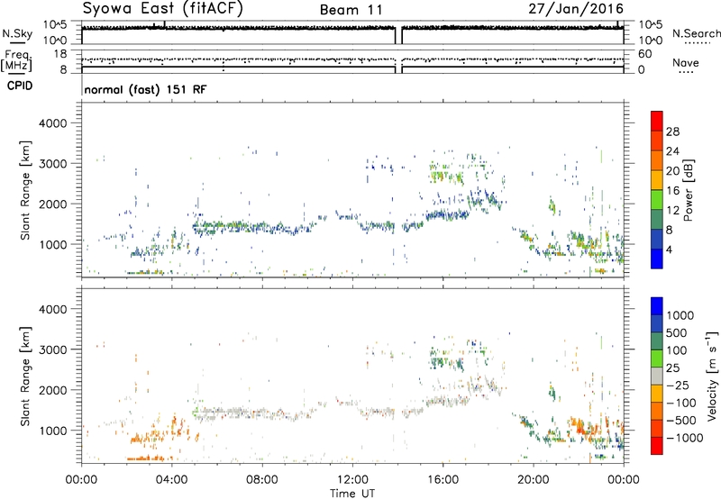This screenshot has height=499, width=721.
Task: Click the "N.Search" legend label
Action: click(x=696, y=33)
